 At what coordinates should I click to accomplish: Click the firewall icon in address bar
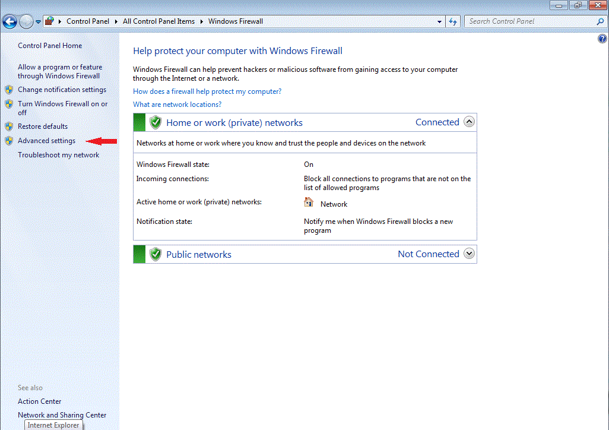[49, 21]
